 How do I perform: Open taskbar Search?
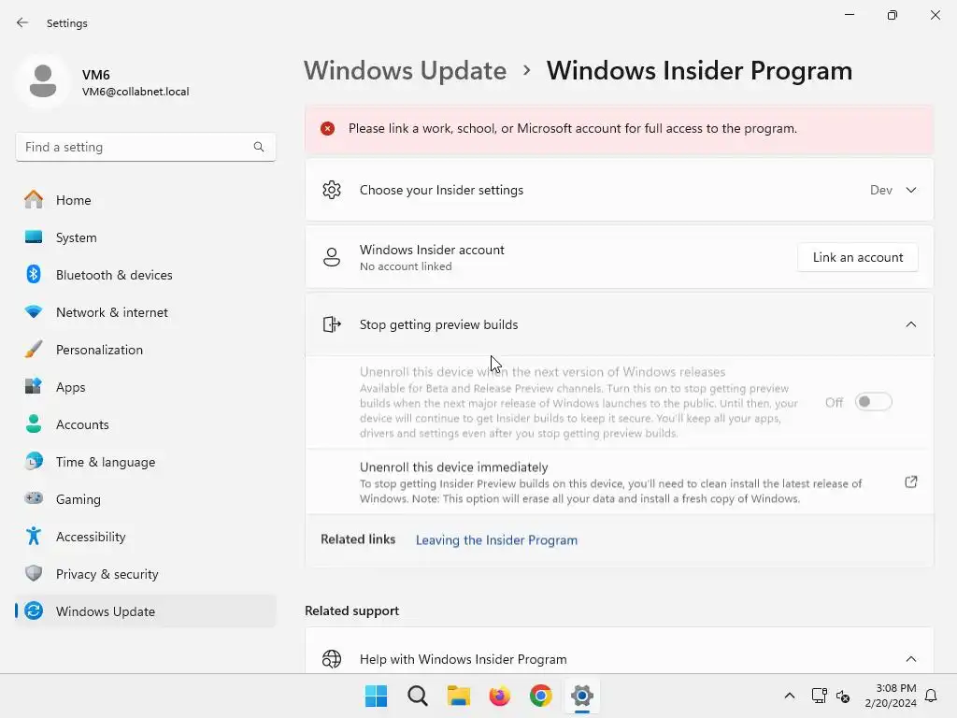tap(418, 696)
